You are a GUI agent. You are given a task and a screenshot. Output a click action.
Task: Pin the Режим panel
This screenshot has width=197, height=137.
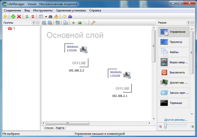pyautogui.click(x=188, y=23)
